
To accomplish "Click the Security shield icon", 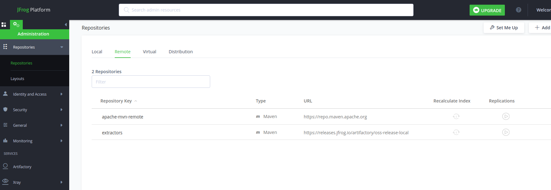I will (x=5, y=109).
